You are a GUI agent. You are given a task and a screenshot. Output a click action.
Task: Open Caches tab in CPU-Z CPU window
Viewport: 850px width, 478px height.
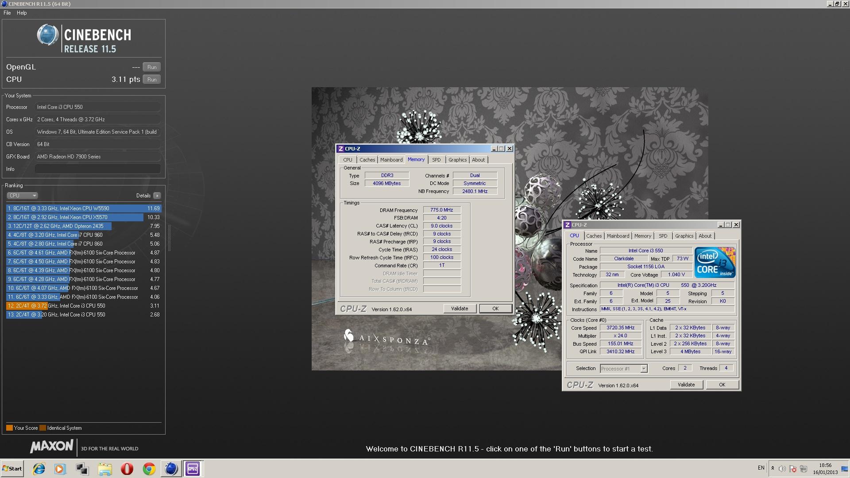point(594,236)
